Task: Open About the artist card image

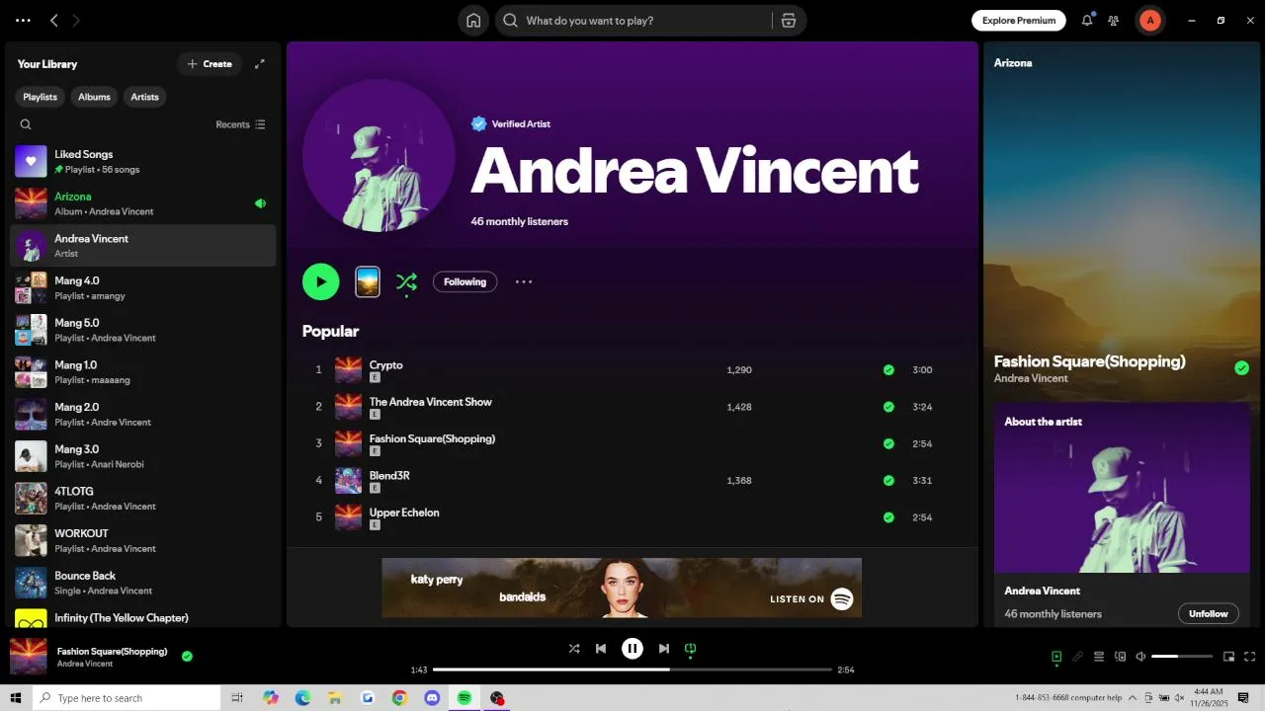Action: (x=1122, y=488)
